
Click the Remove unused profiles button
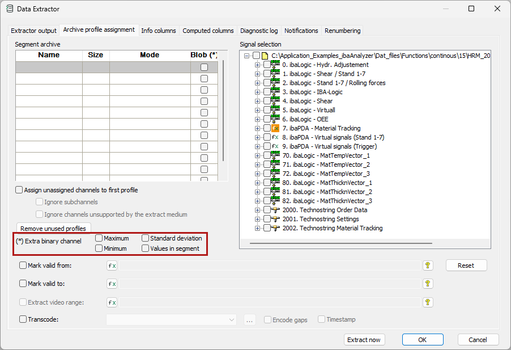point(53,229)
